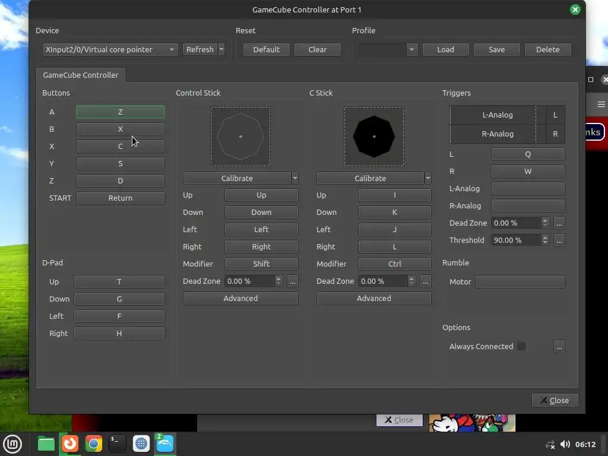Image resolution: width=608 pixels, height=456 pixels.
Task: Reset mappings with Default button
Action: 267,49
